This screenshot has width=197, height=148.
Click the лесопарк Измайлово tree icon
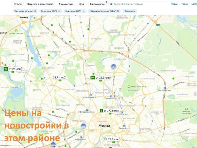pos(187,109)
